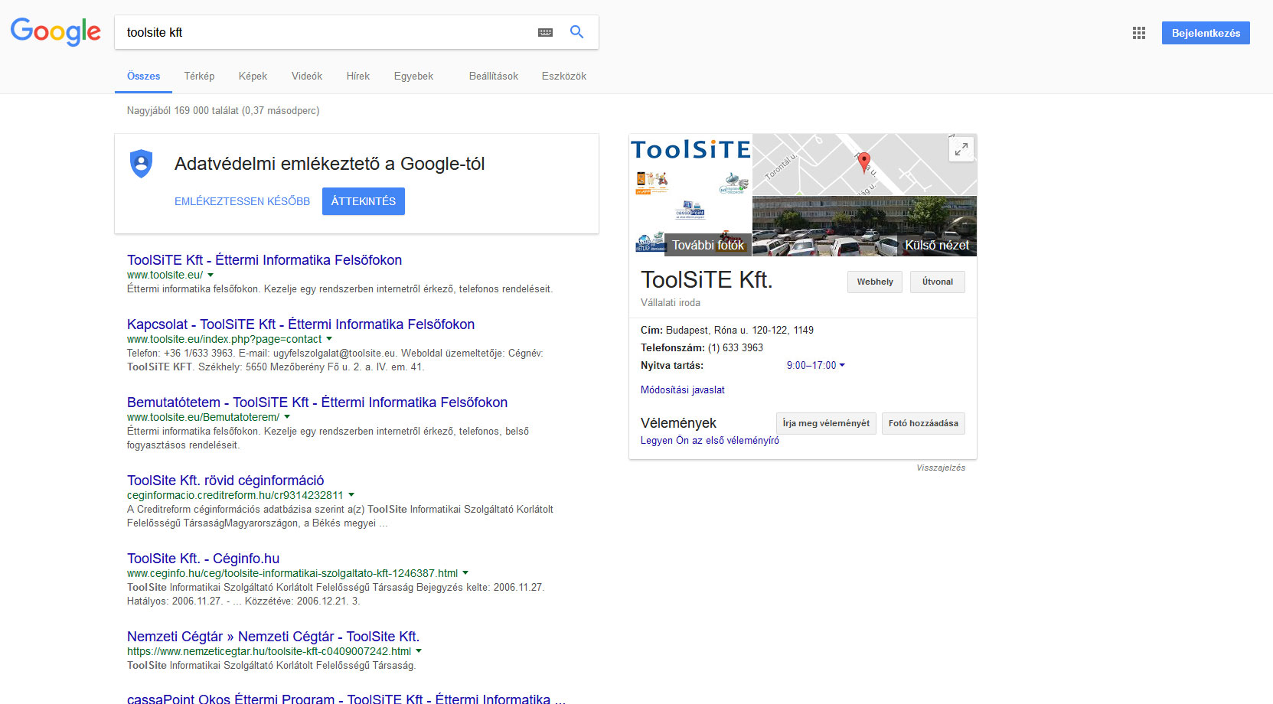Open Nemzeti Cégtár ToolSite Kft. link
1273x704 pixels.
pos(273,637)
